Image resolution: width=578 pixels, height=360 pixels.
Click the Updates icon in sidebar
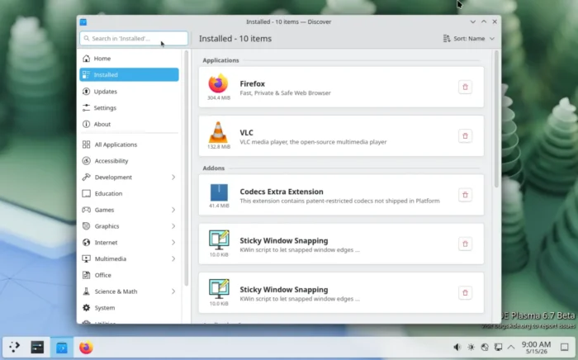coord(86,92)
